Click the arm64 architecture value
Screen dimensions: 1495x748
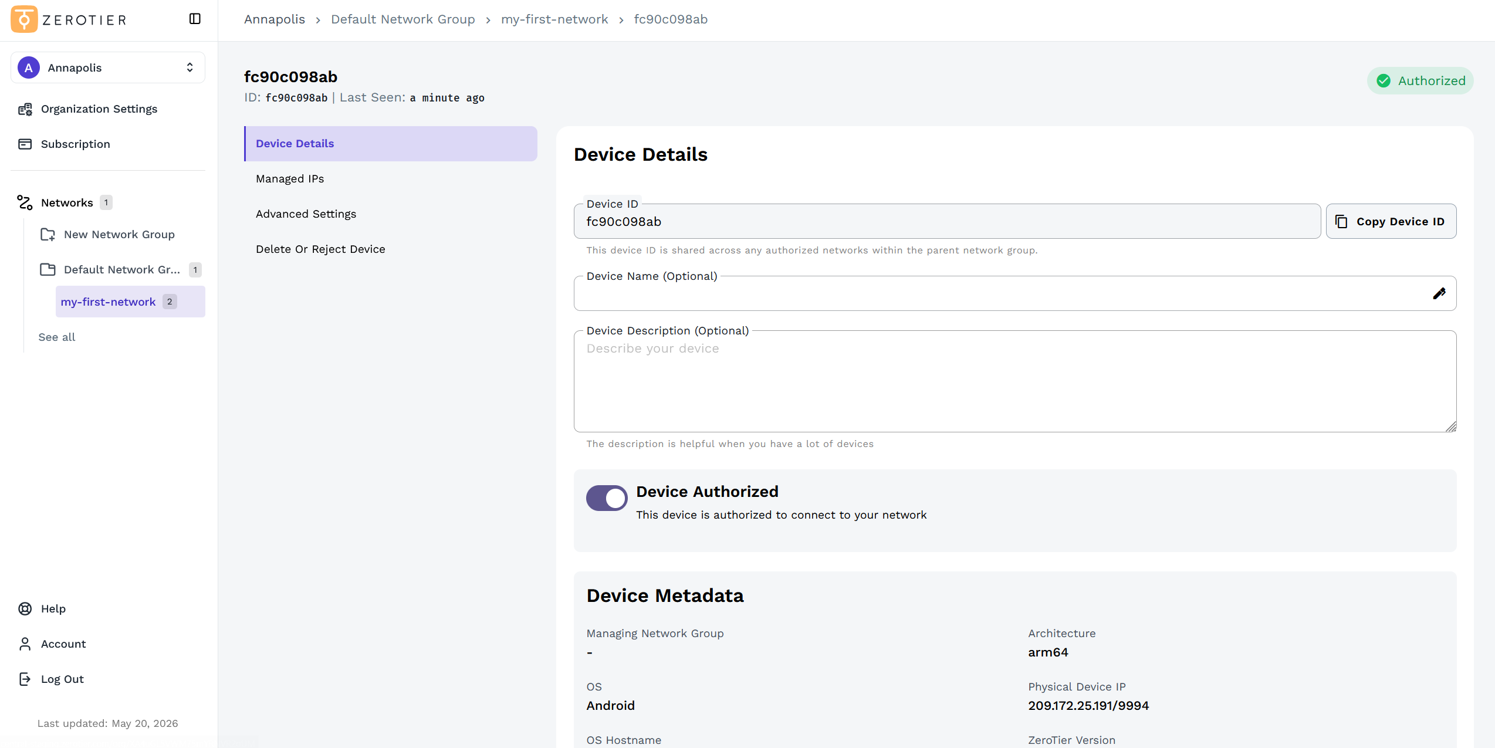tap(1048, 653)
